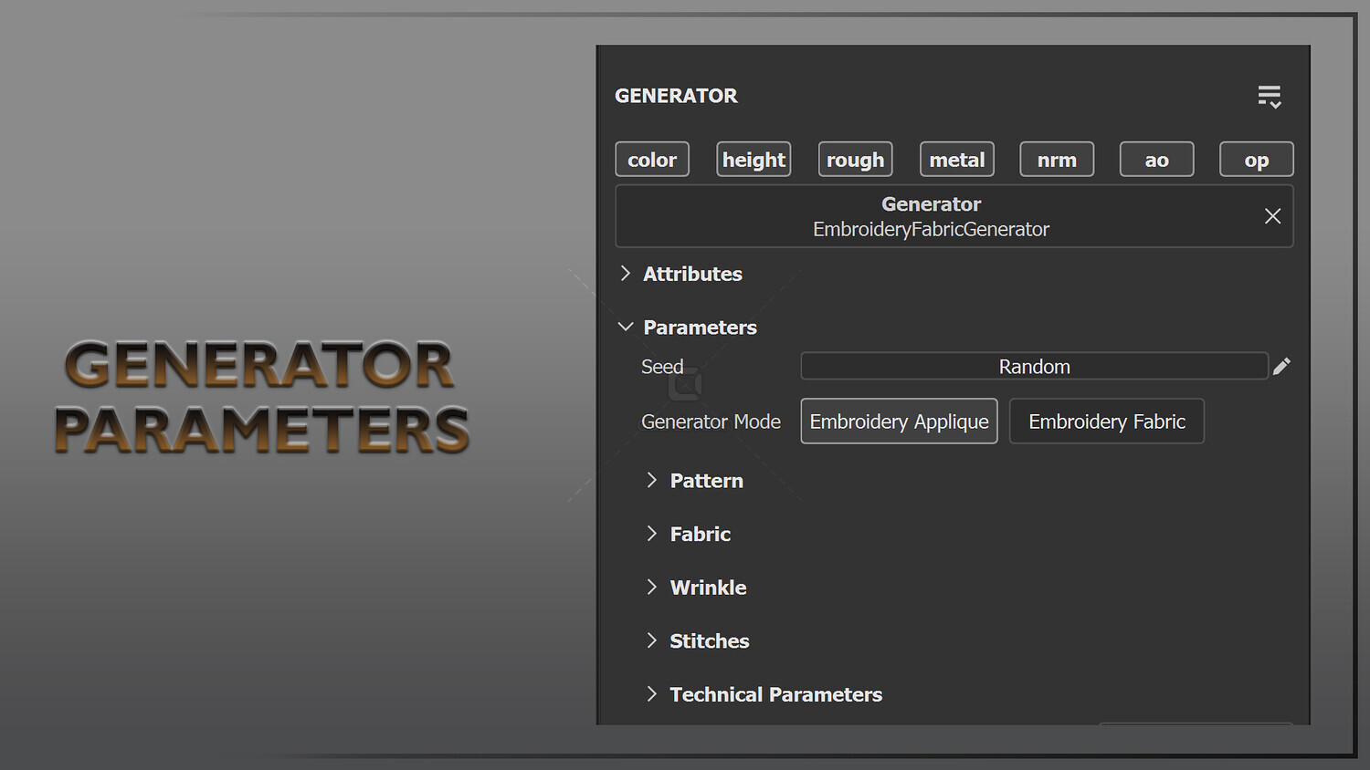Toggle the height channel button
The width and height of the screenshot is (1370, 770).
tap(753, 160)
